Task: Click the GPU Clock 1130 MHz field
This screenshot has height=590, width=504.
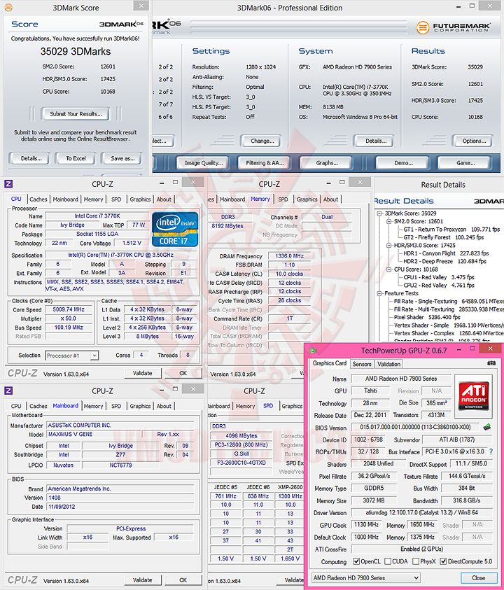Action: tap(366, 524)
